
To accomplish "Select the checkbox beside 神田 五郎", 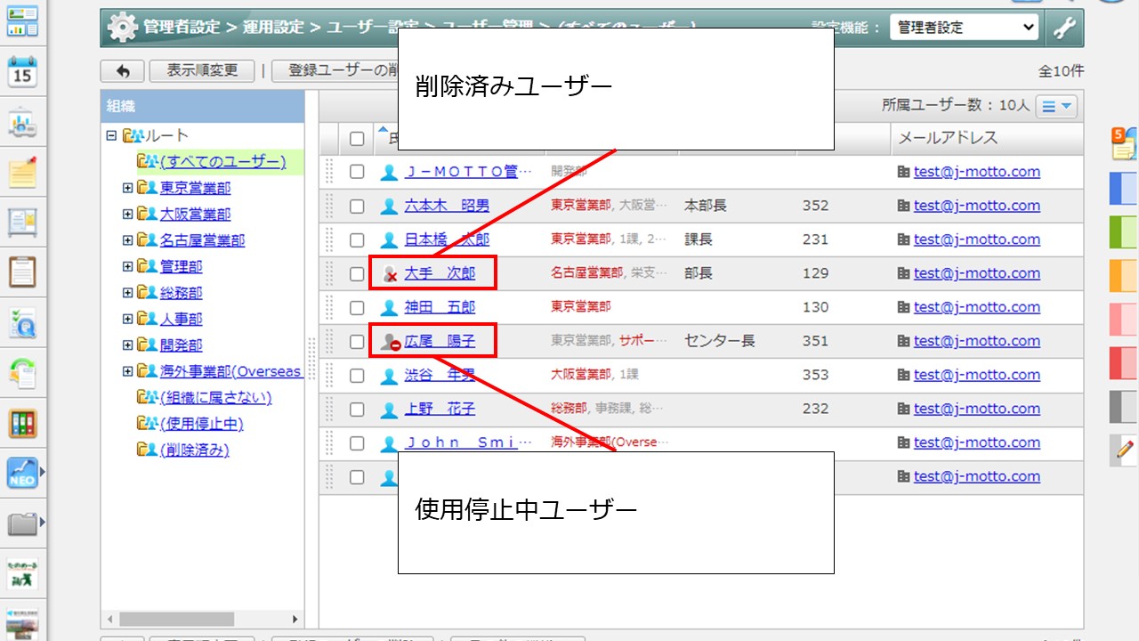I will click(x=357, y=307).
